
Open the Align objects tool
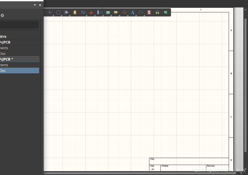(66, 12)
